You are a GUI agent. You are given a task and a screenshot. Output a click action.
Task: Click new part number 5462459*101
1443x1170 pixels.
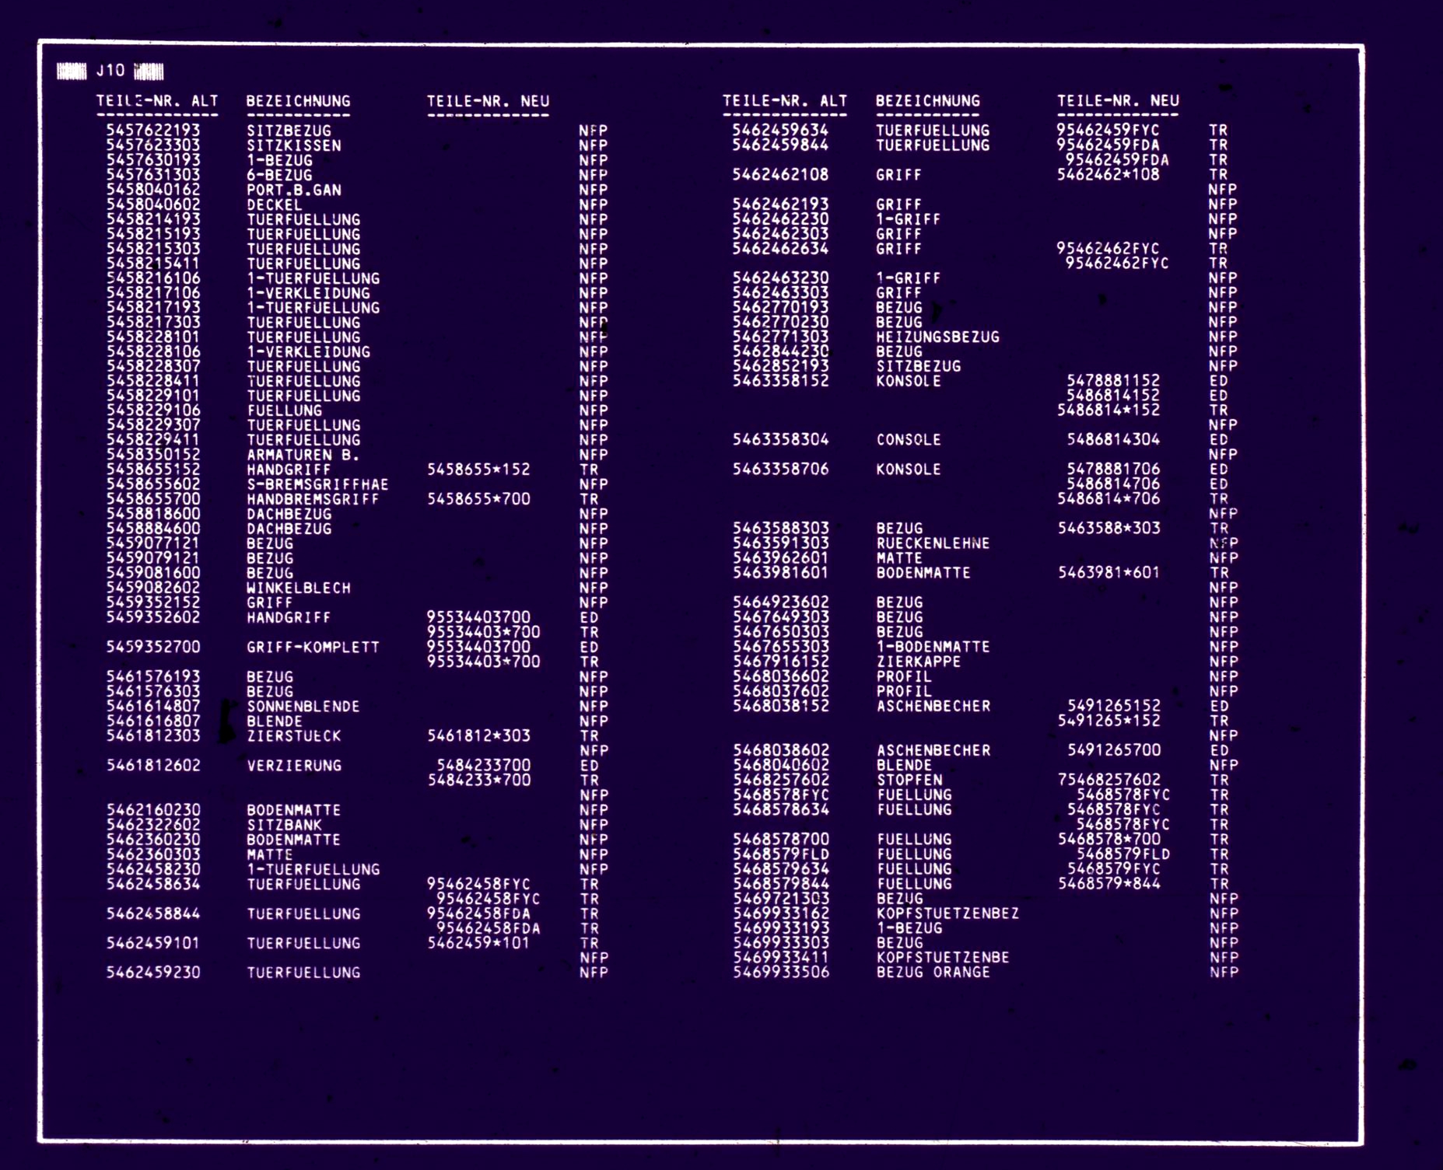[478, 943]
